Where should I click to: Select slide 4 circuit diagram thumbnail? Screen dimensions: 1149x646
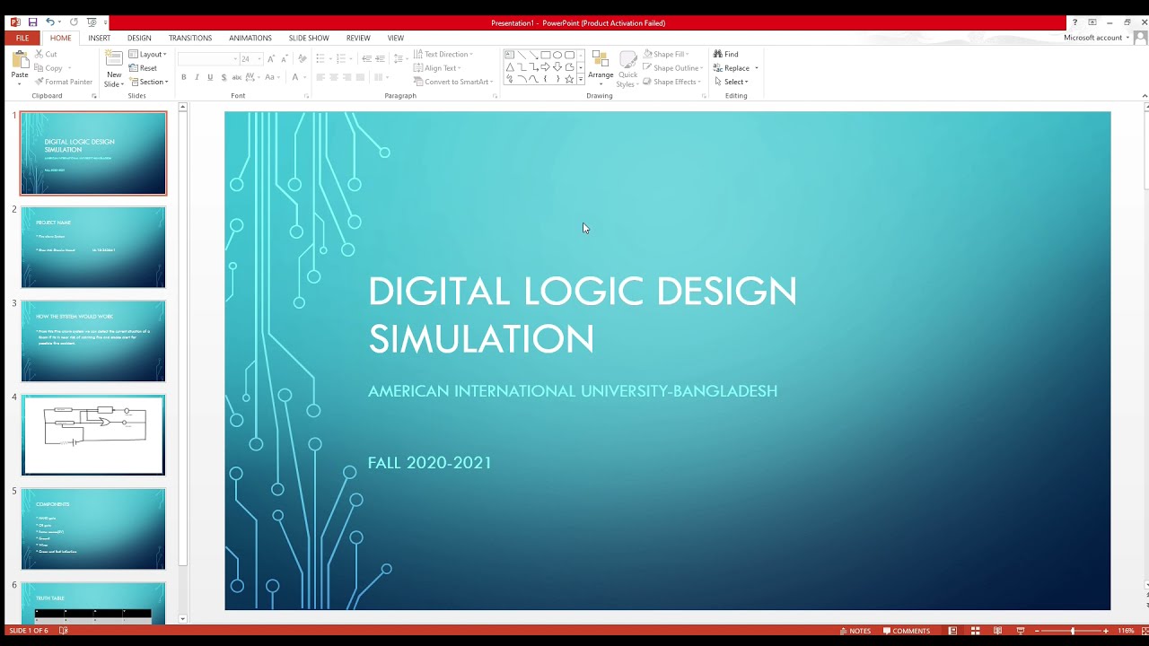pos(93,435)
